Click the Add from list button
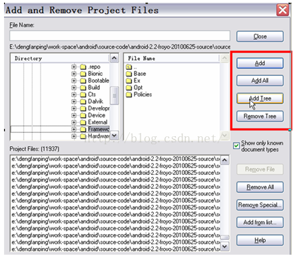The width and height of the screenshot is (295, 262). point(260,222)
